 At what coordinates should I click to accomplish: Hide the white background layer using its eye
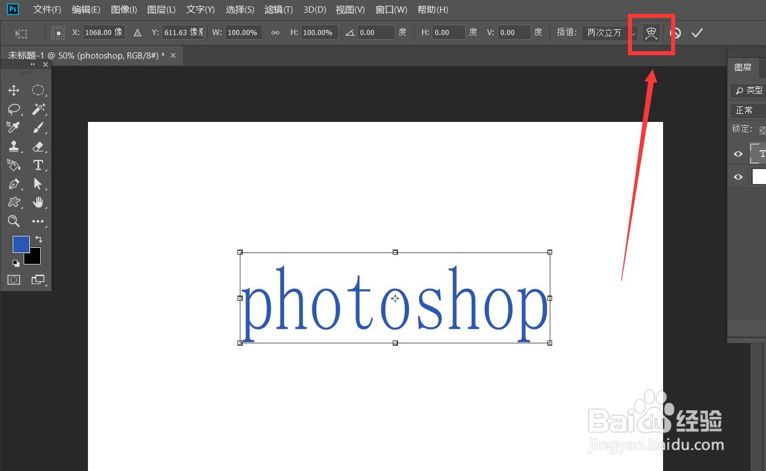coord(738,177)
